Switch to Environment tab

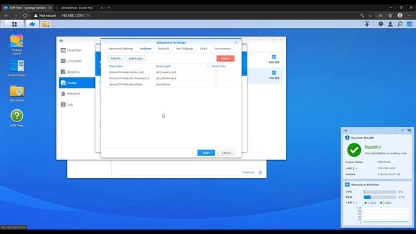(x=222, y=49)
